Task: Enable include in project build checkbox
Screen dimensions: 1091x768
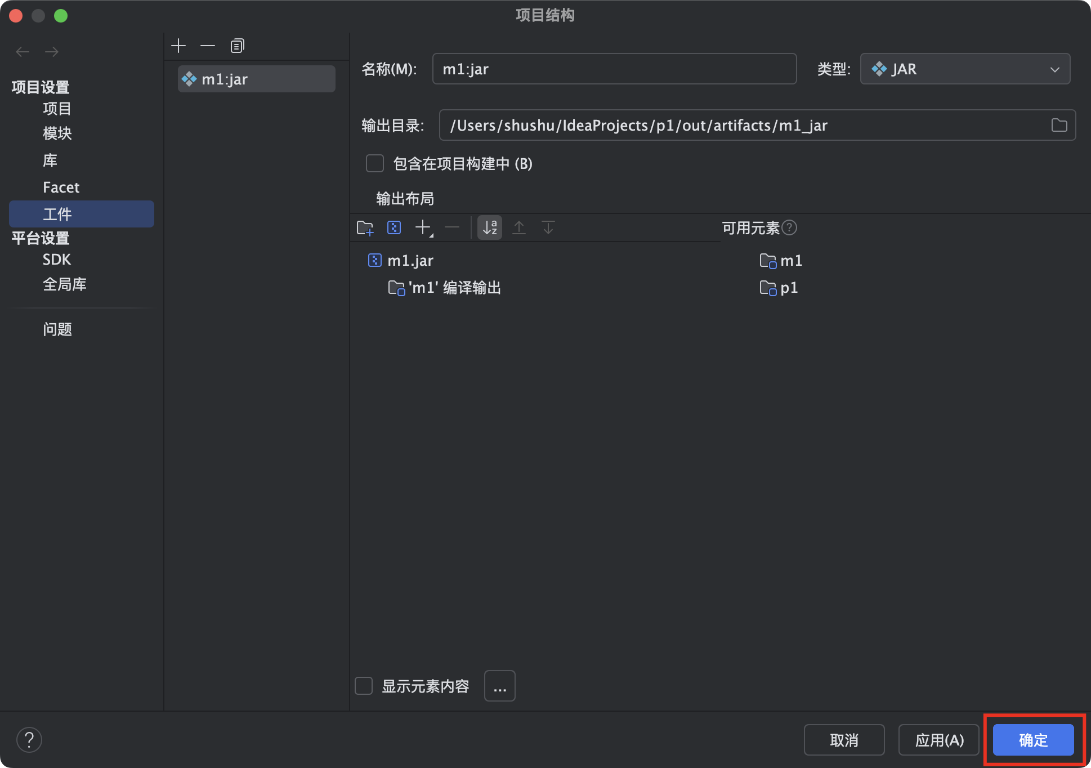Action: (x=375, y=163)
